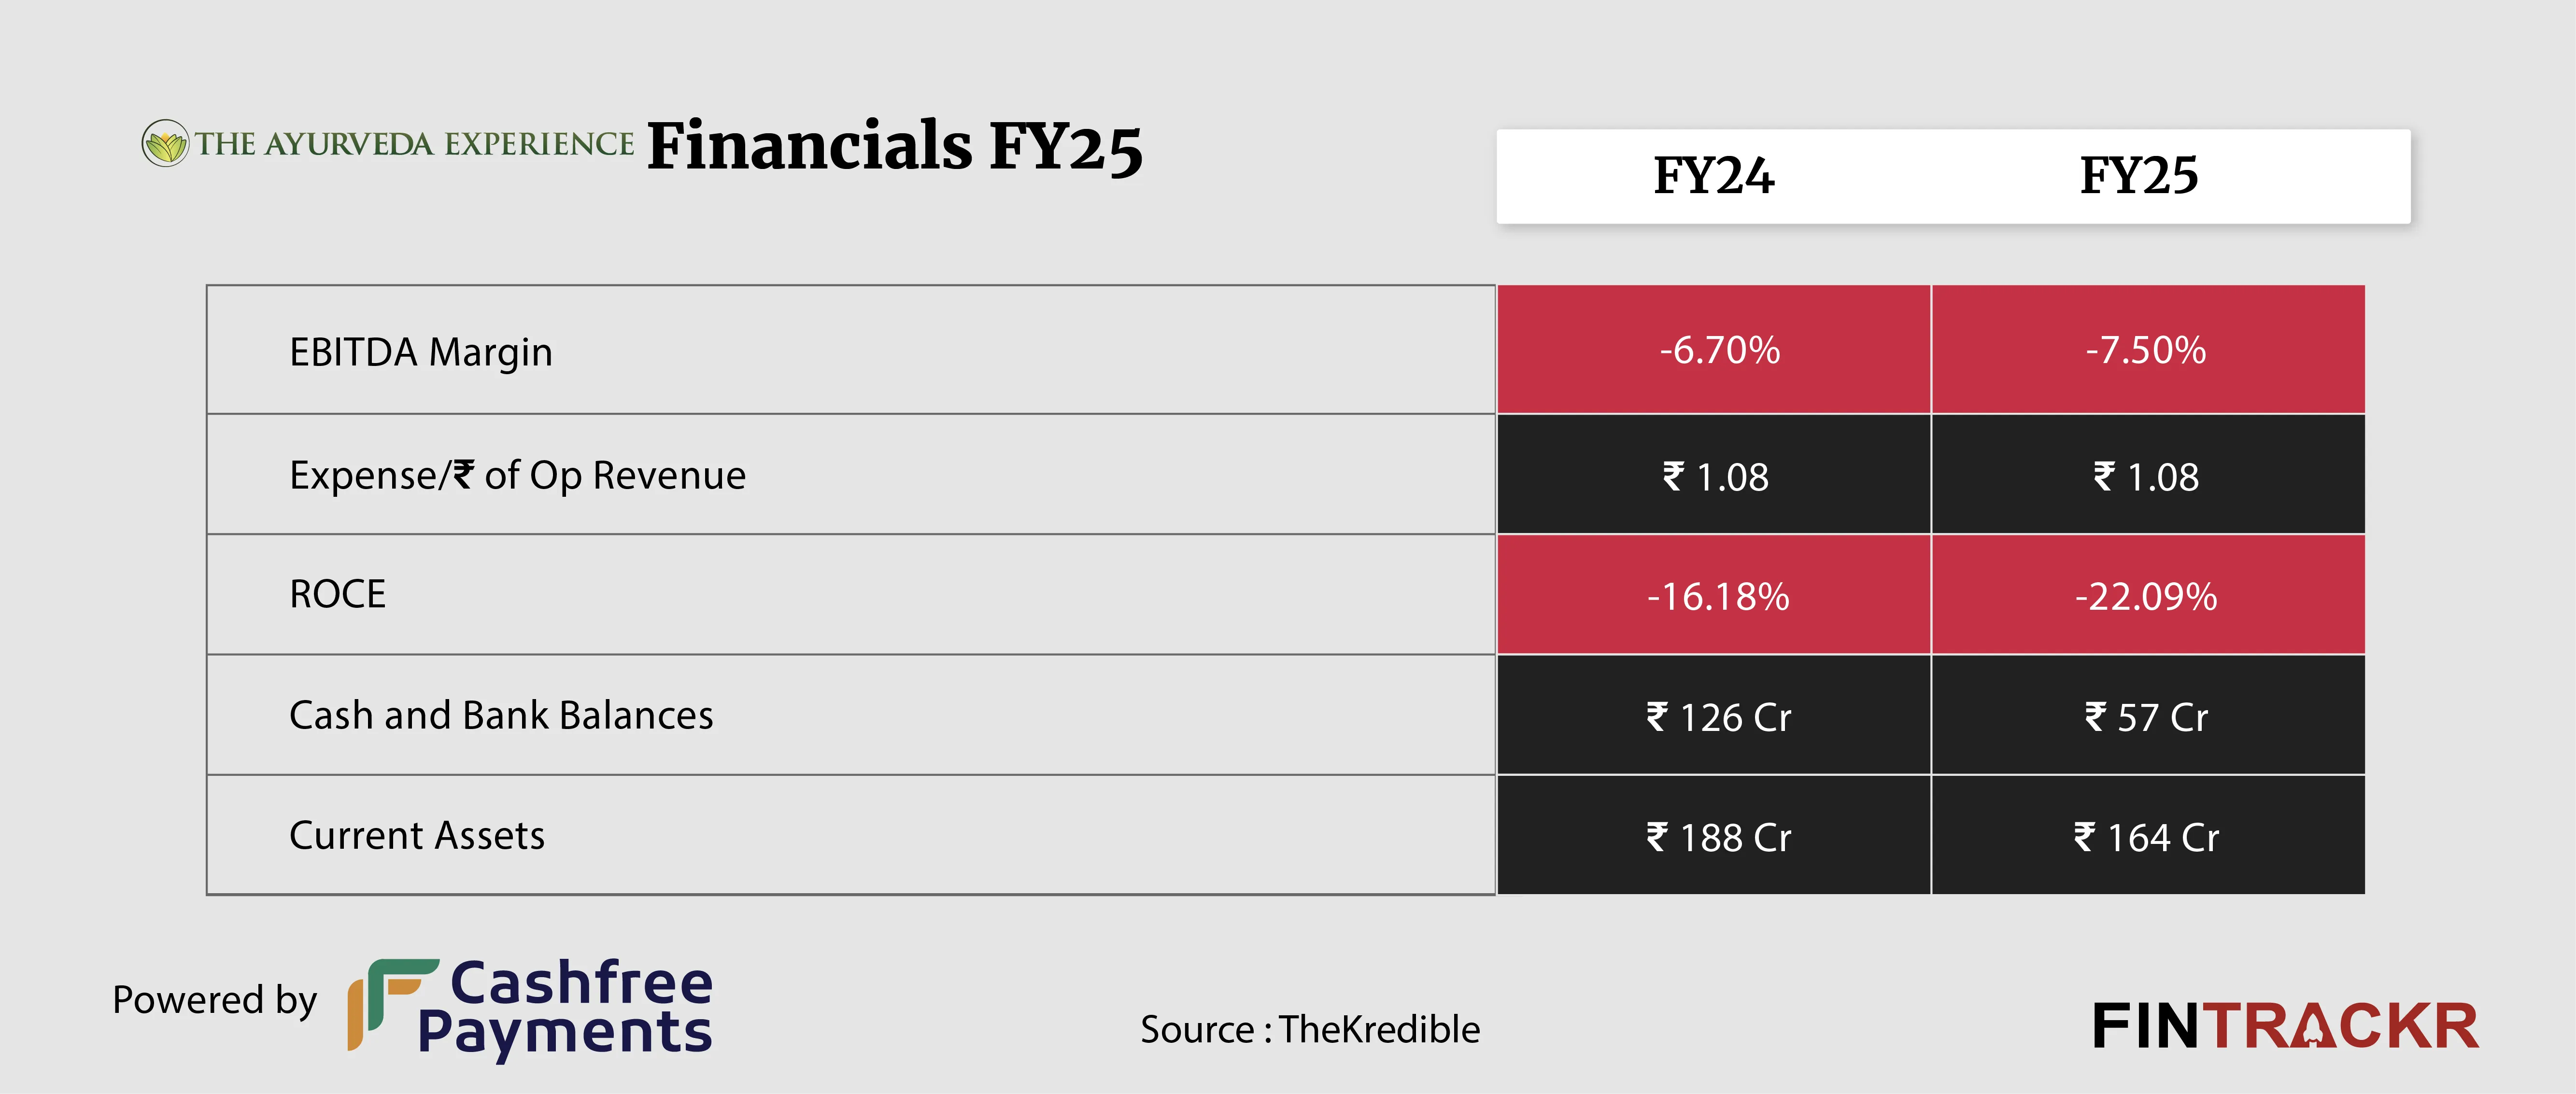Click the rupee symbol before 57 Cr

point(2095,716)
